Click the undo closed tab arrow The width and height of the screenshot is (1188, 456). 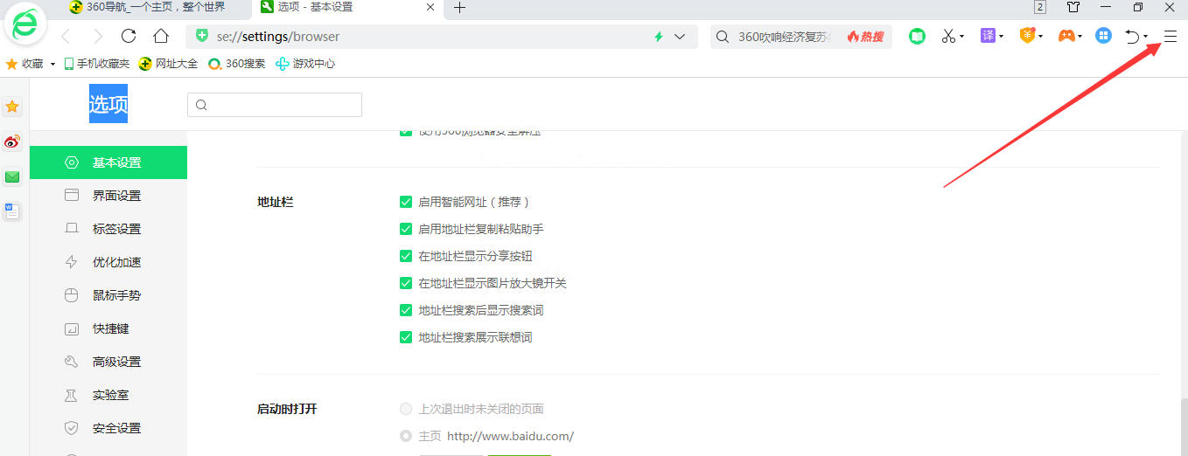(x=1132, y=37)
